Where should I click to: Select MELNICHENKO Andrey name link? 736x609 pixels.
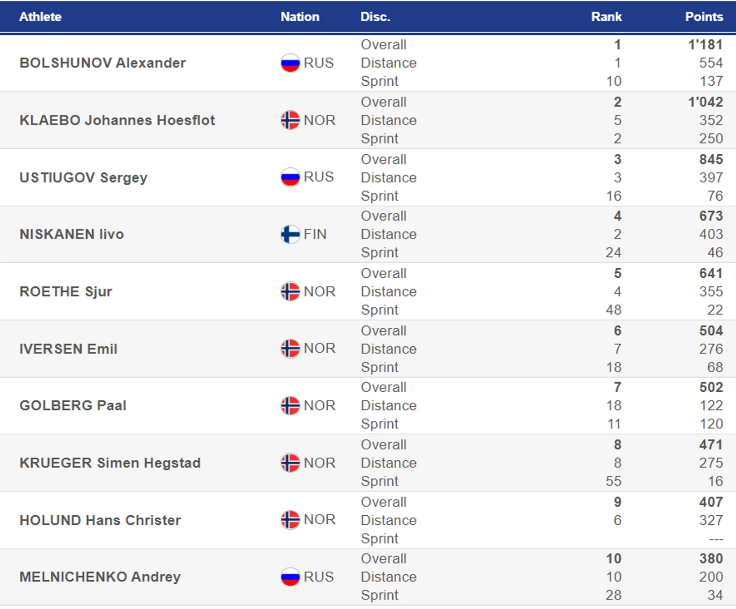coord(100,577)
